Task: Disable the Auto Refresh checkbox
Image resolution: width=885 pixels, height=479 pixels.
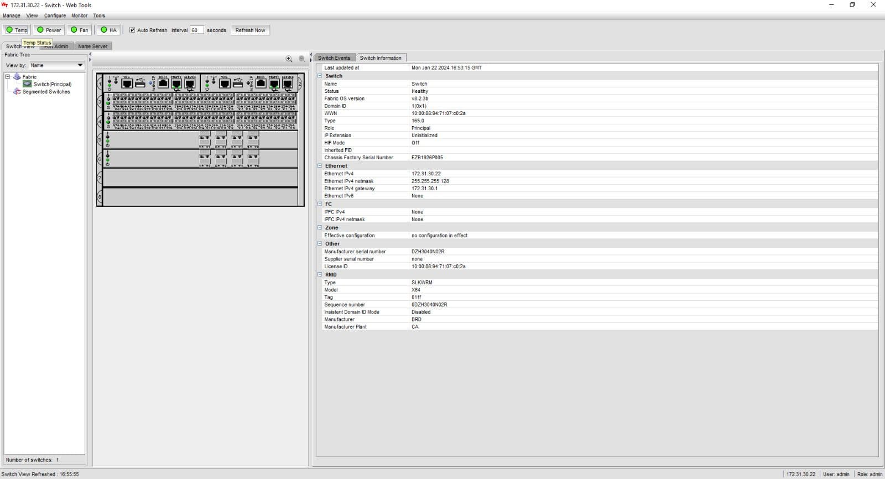Action: tap(132, 30)
